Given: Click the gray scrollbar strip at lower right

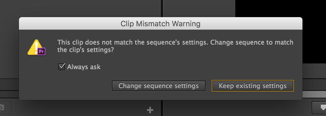Looking at the screenshot, I should click(314, 94).
